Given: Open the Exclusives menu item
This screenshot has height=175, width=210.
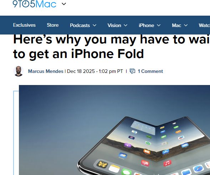Looking at the screenshot, I should (x=24, y=25).
